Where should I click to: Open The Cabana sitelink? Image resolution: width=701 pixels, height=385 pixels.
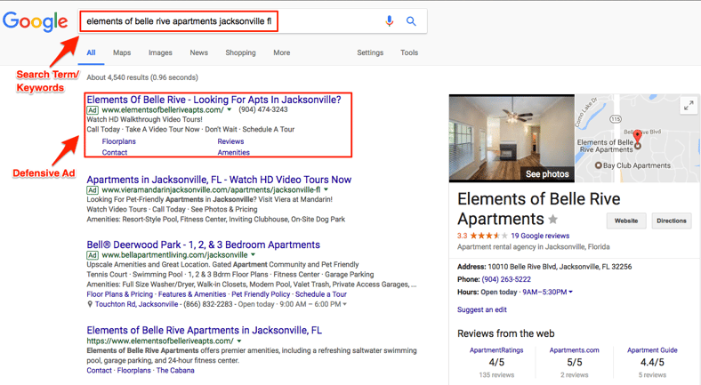point(175,370)
